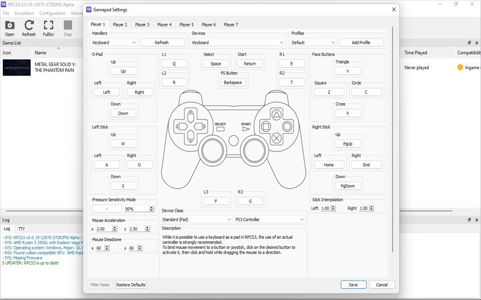Click the R3 binding button labeled G
Screen dimensions: 481x300
point(250,201)
